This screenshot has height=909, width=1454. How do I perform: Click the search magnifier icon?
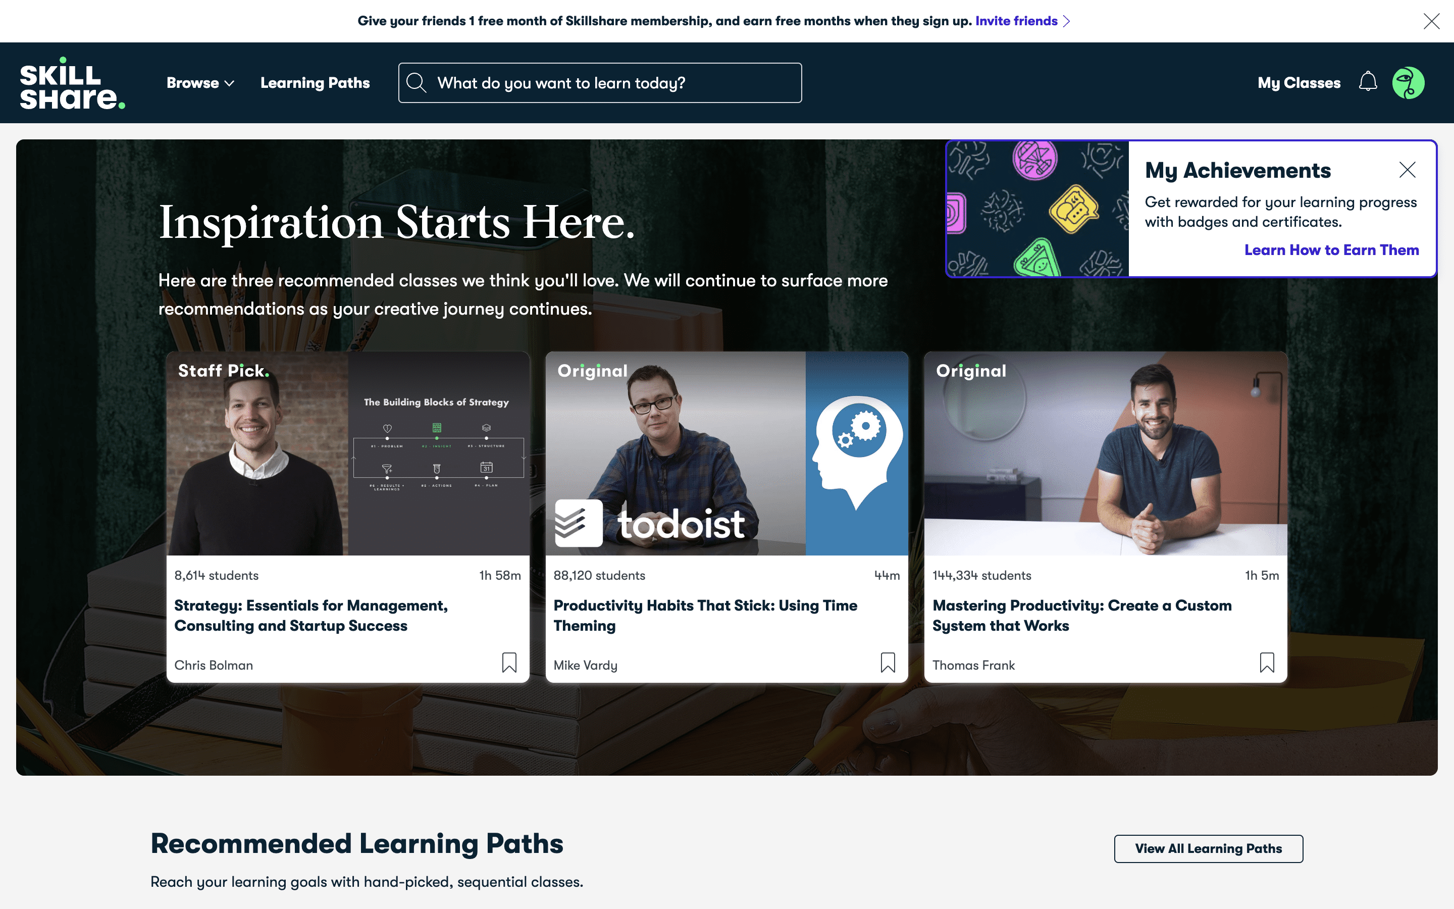pos(416,83)
